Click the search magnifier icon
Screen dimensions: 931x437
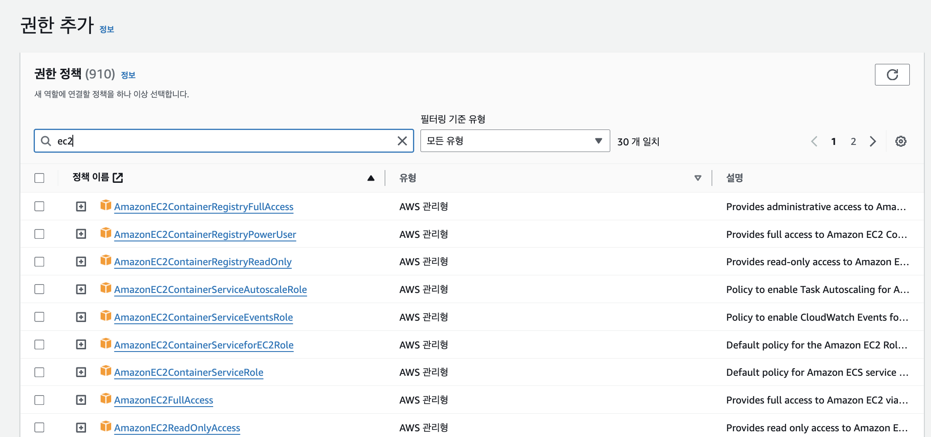pos(46,141)
